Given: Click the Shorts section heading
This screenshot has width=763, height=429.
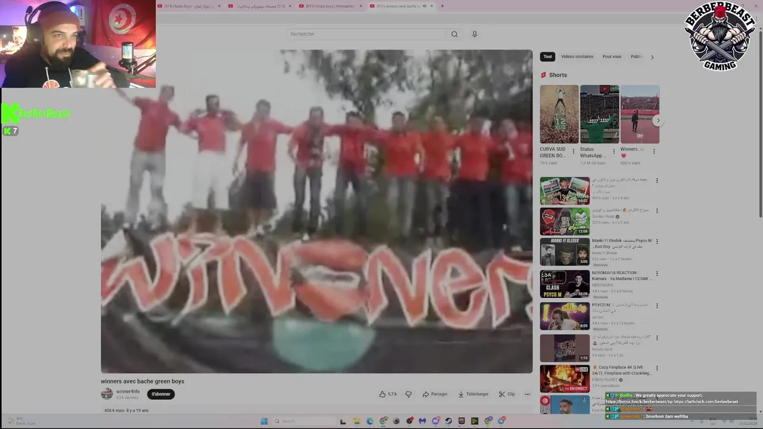Looking at the screenshot, I should (x=558, y=75).
